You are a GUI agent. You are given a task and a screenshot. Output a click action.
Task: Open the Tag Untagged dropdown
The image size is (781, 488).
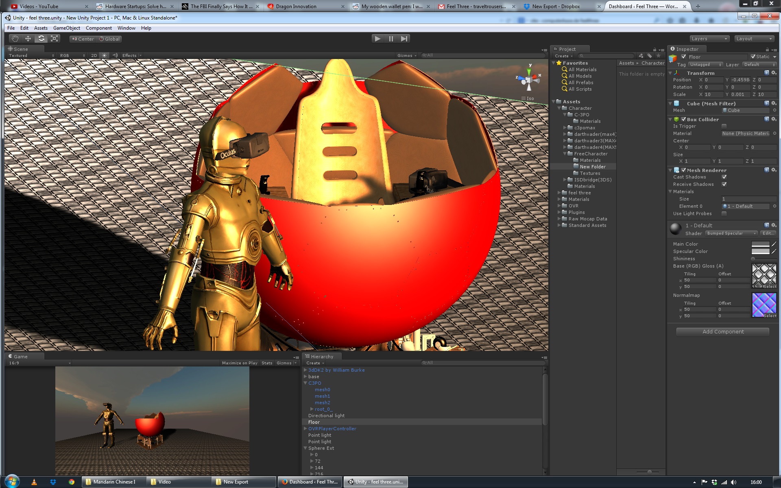pyautogui.click(x=705, y=65)
